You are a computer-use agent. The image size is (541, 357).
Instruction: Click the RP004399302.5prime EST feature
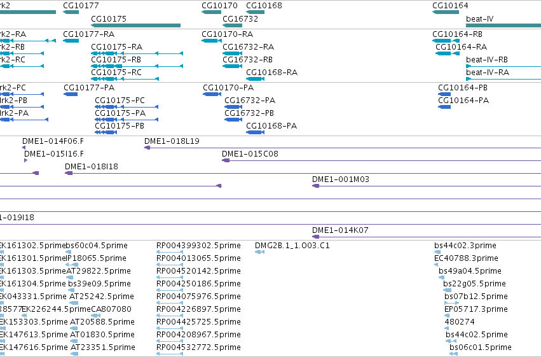pos(170,252)
